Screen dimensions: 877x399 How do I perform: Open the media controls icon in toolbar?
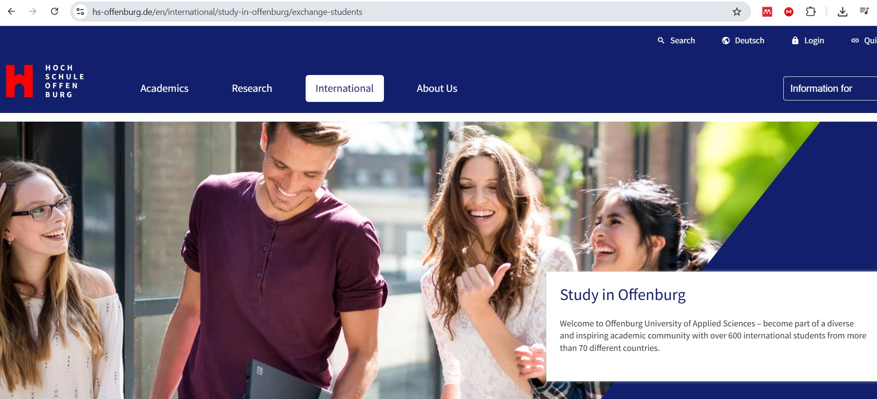864,12
